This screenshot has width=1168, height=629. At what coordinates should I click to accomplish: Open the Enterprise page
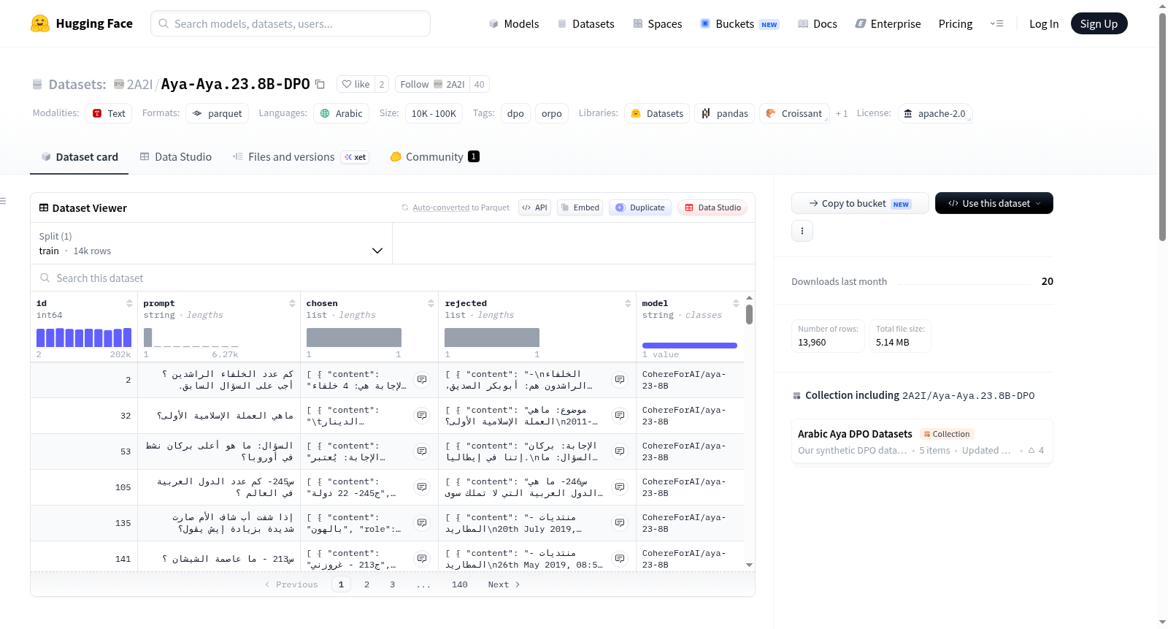coord(888,23)
